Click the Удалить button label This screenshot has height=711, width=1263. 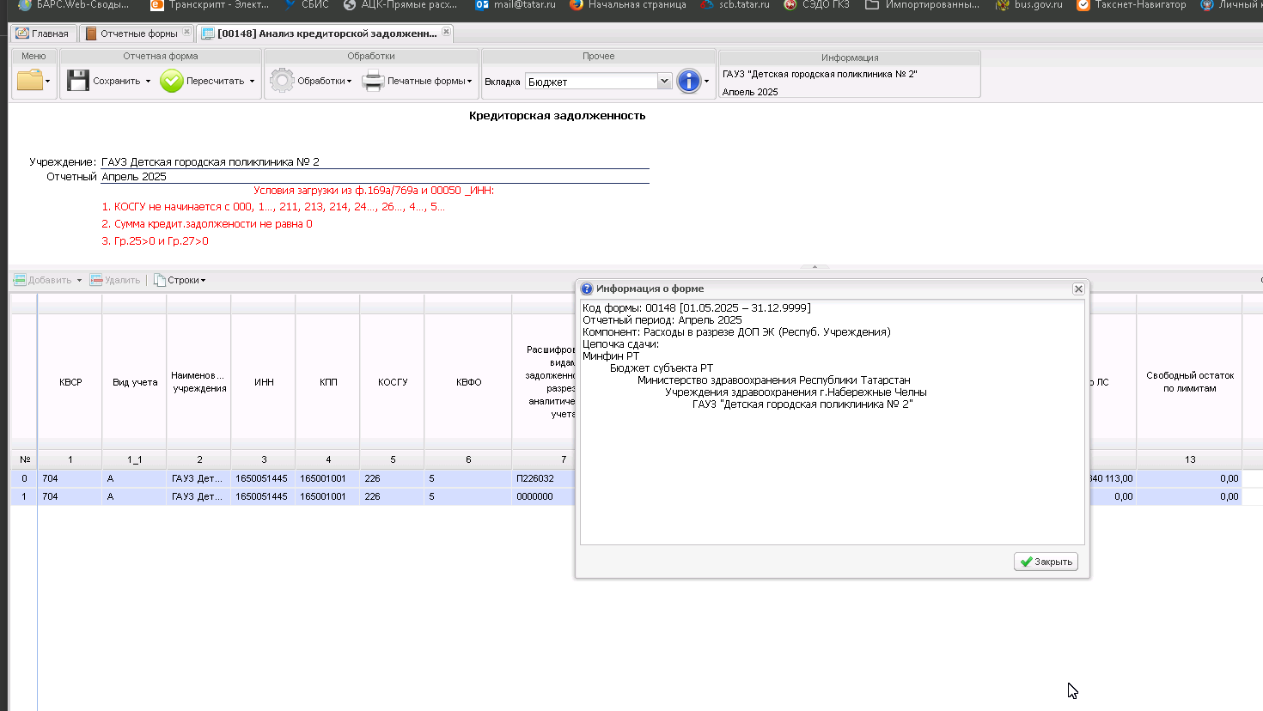(x=122, y=280)
